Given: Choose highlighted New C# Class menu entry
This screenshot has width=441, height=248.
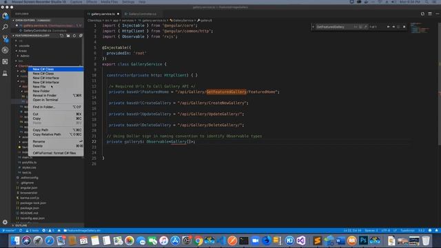Looking at the screenshot, I should 56,69.
